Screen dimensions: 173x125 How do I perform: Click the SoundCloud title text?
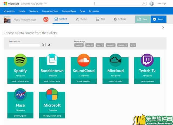pos(84,71)
